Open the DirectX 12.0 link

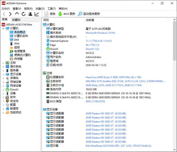(92, 49)
